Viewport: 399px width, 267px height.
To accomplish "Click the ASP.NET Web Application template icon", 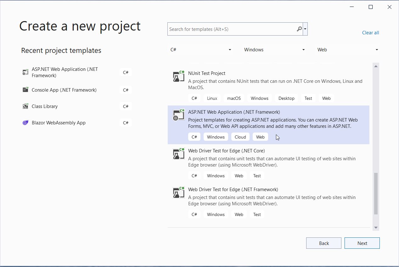I will (178, 115).
